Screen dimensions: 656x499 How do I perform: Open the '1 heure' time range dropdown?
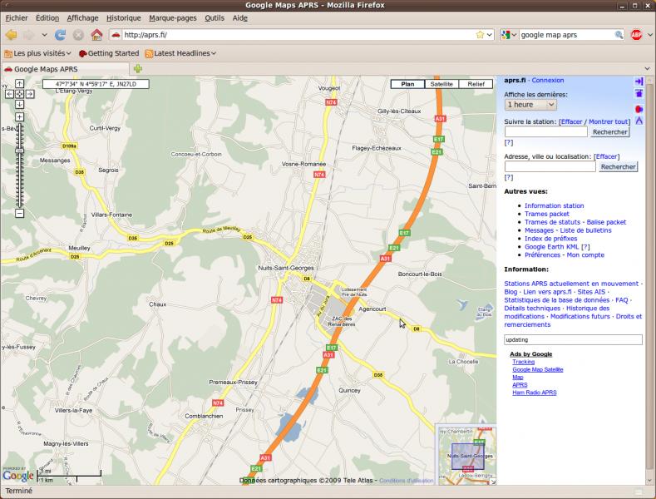click(530, 105)
